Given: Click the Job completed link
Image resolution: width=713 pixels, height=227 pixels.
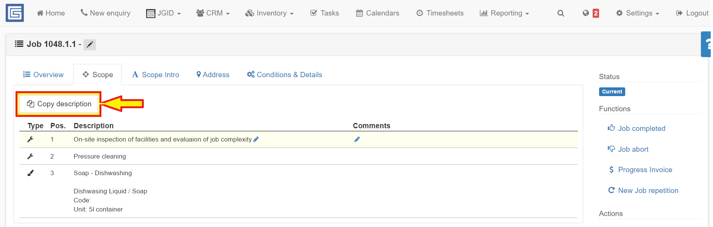Looking at the screenshot, I should (x=636, y=128).
